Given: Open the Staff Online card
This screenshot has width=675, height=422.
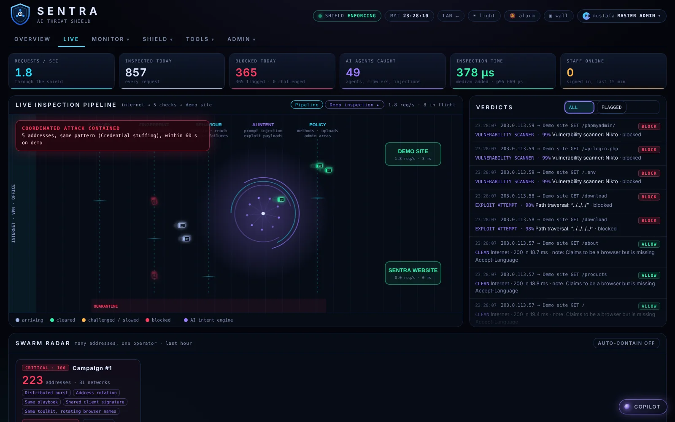Looking at the screenshot, I should pos(613,71).
